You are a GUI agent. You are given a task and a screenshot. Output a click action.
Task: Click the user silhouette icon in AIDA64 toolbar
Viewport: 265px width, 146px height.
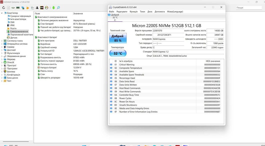pos(37,8)
